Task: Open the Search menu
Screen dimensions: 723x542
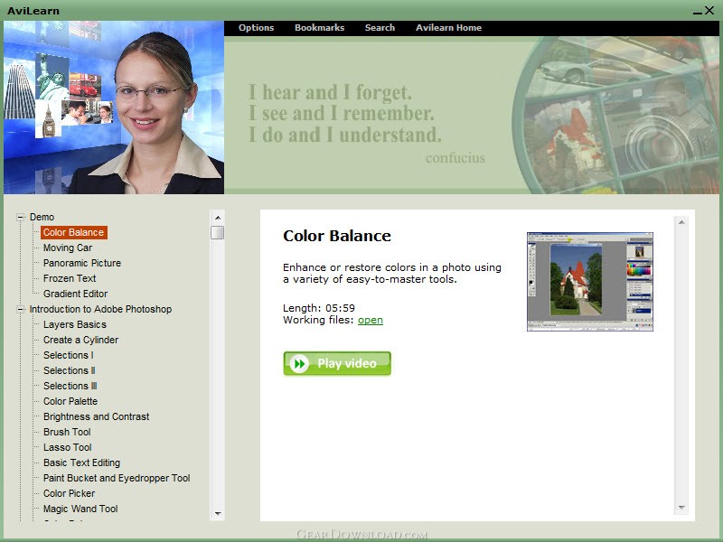Action: pos(380,28)
